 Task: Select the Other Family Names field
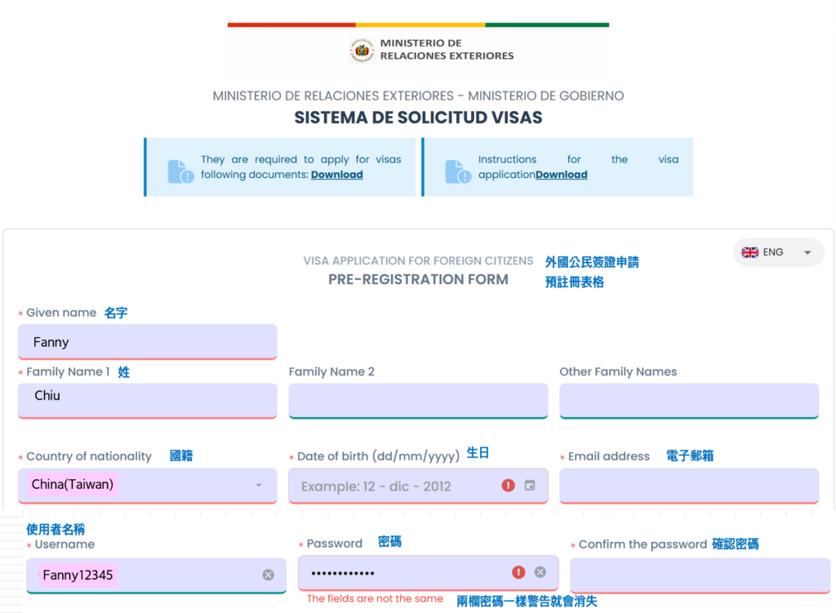[x=688, y=401]
